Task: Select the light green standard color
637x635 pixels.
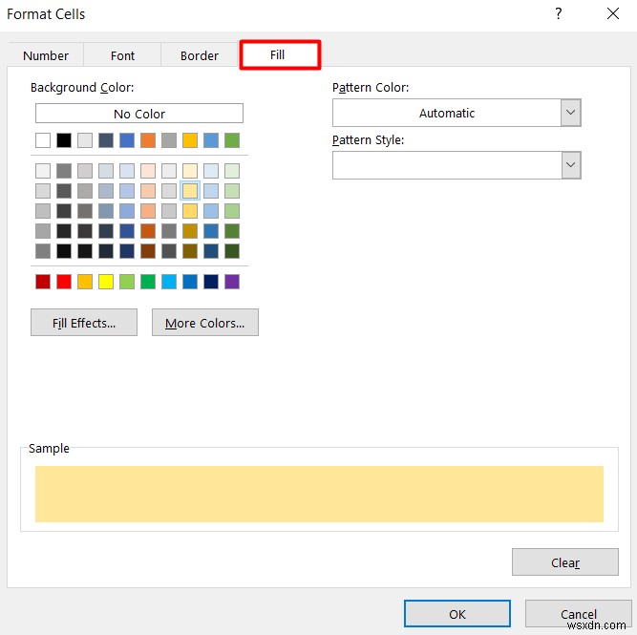Action: coord(127,282)
